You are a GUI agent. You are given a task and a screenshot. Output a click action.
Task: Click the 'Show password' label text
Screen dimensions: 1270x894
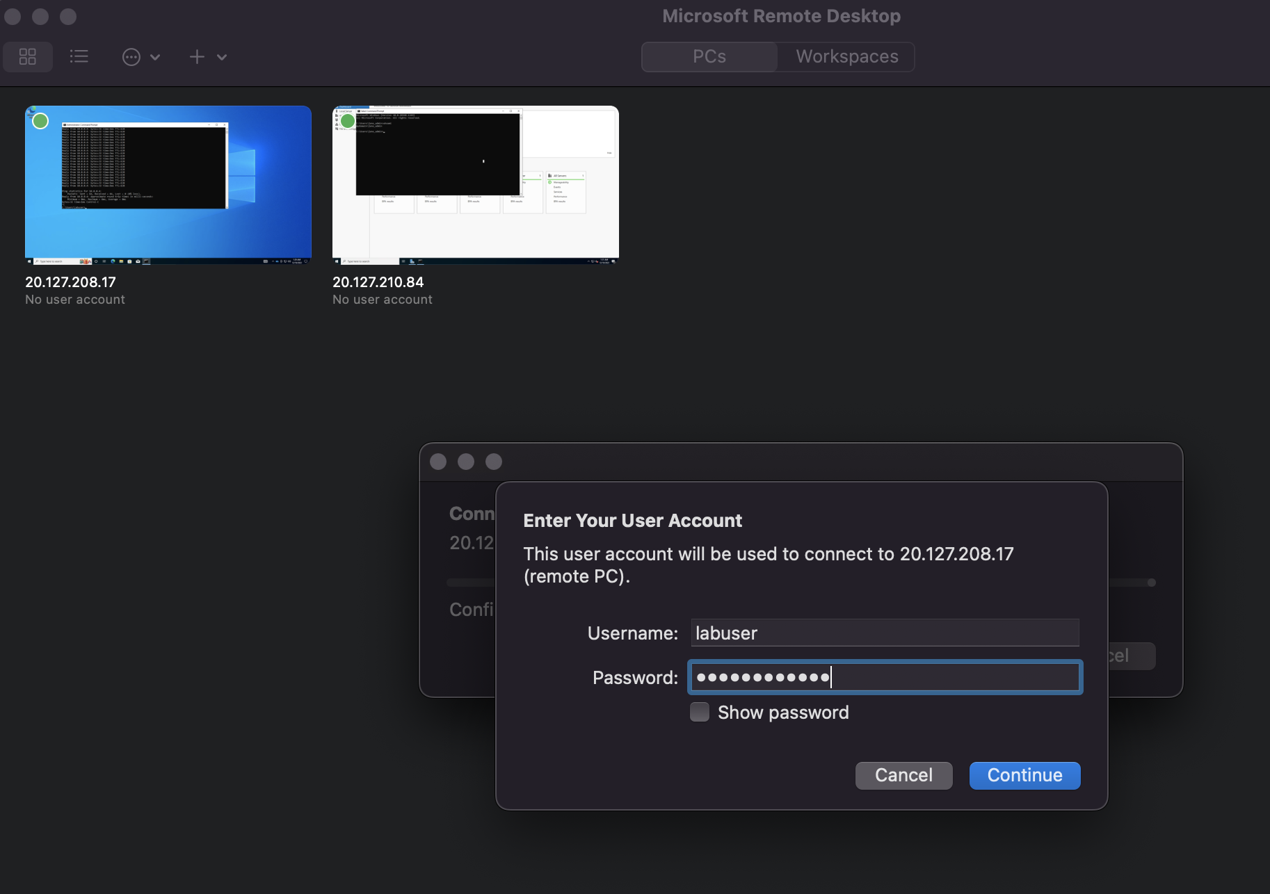[x=783, y=713]
